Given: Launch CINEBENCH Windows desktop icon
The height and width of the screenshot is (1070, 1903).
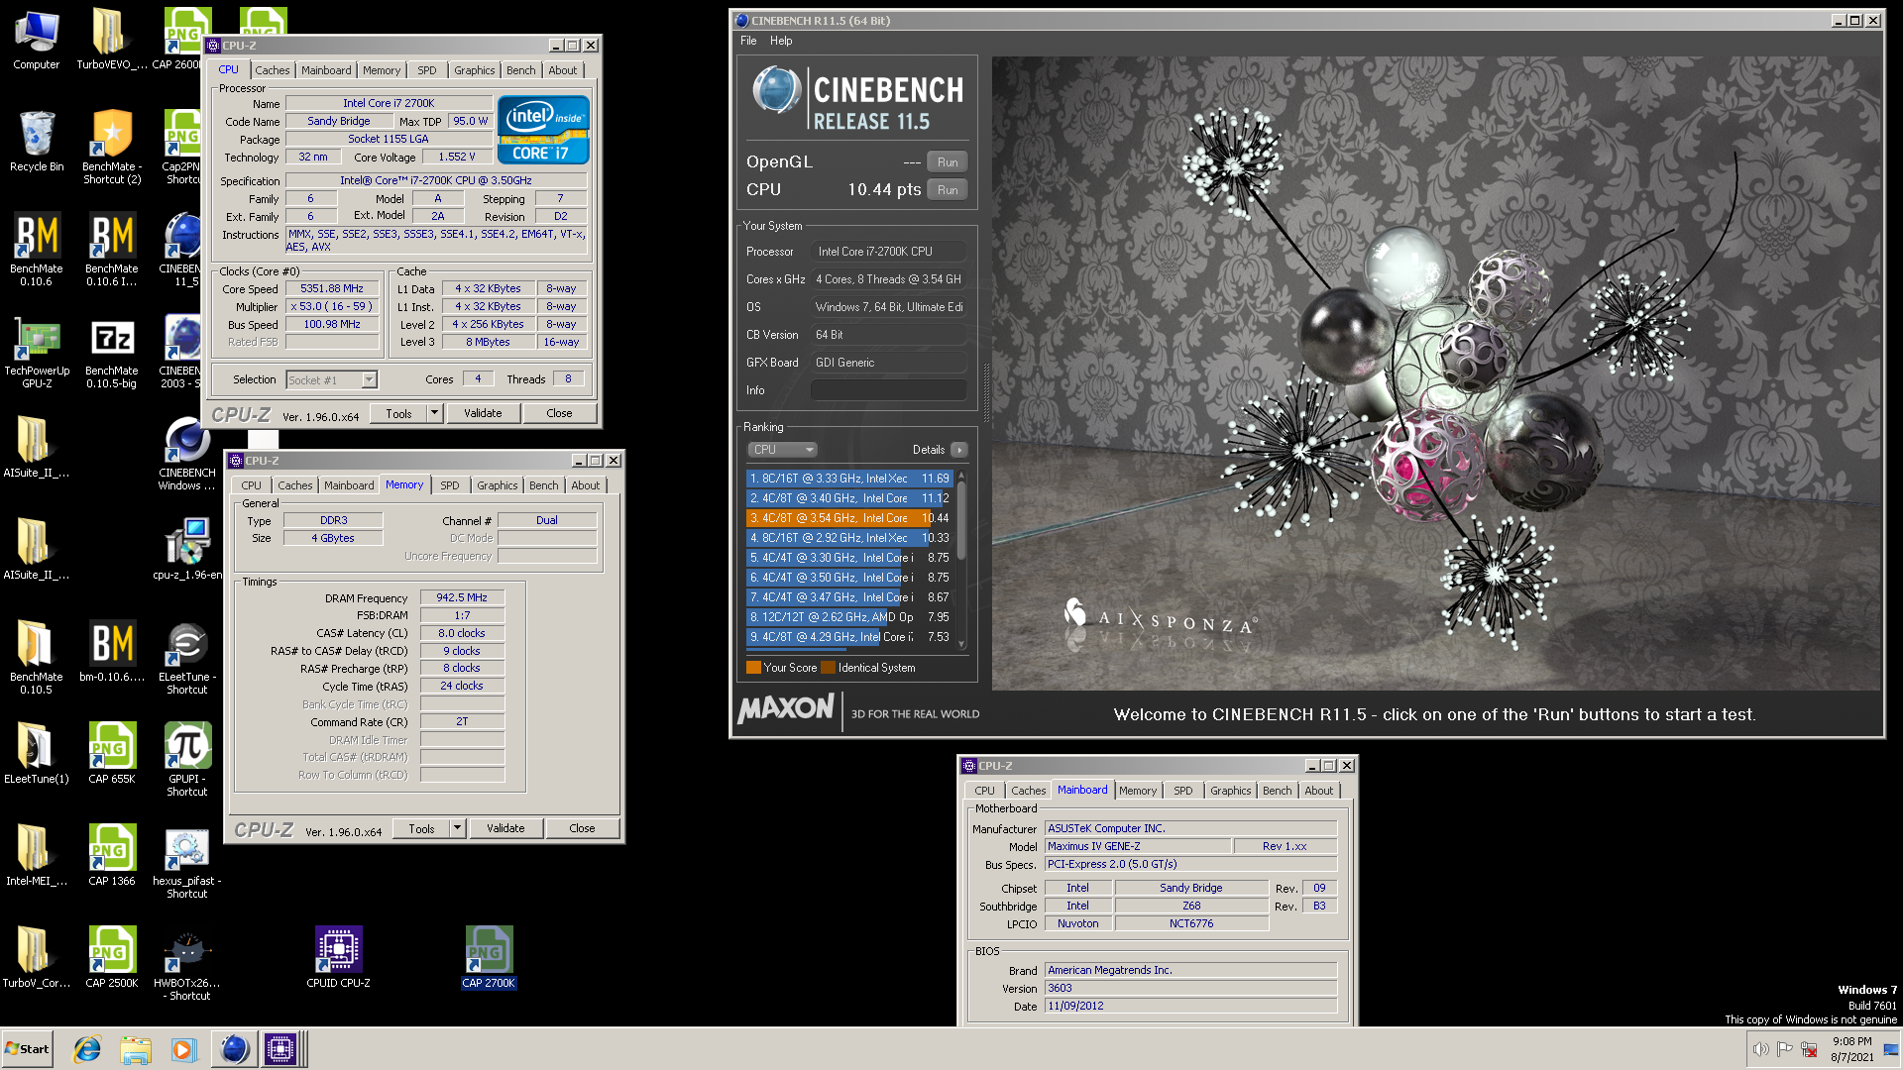Looking at the screenshot, I should tap(186, 453).
